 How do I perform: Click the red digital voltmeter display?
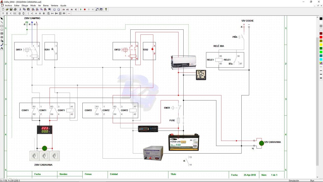[44, 130]
